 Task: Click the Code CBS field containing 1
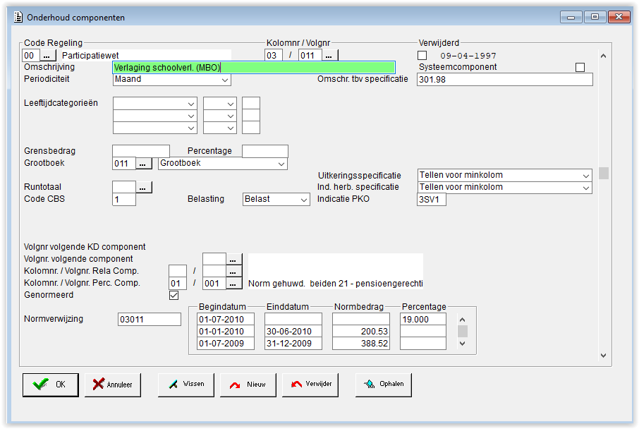(124, 200)
